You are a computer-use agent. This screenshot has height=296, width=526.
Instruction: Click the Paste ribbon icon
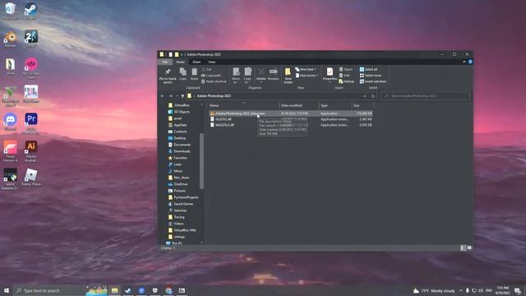(x=194, y=74)
